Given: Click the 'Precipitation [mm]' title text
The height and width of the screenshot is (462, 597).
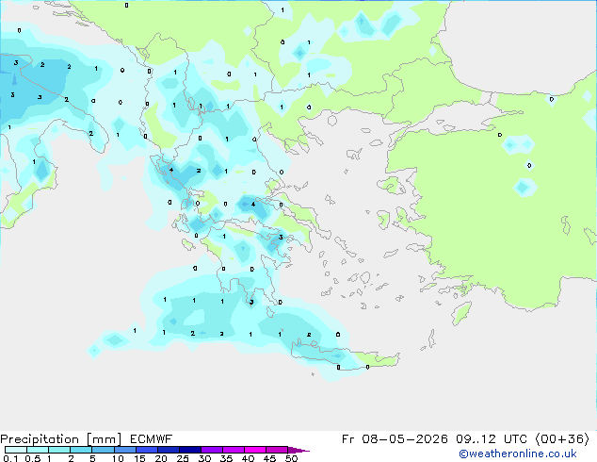Looking at the screenshot, I should click(61, 439).
